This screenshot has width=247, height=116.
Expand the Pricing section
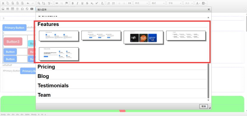pos(46,67)
